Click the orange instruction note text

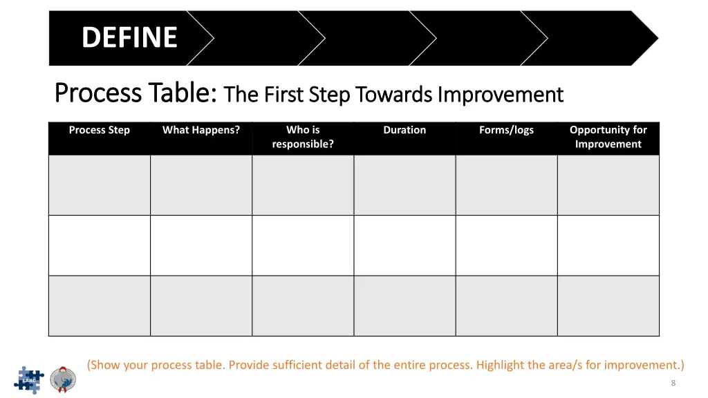pyautogui.click(x=386, y=365)
